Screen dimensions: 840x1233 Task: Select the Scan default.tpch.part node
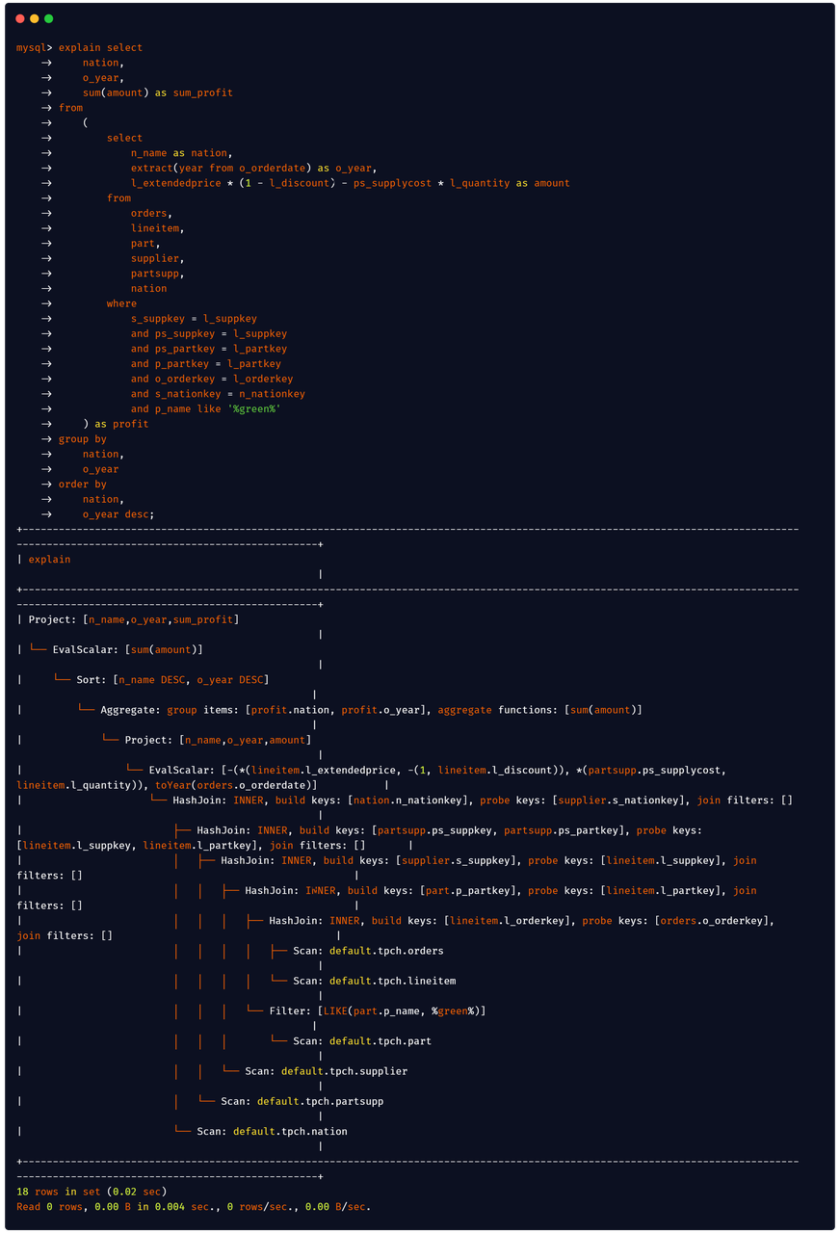pyautogui.click(x=361, y=1040)
